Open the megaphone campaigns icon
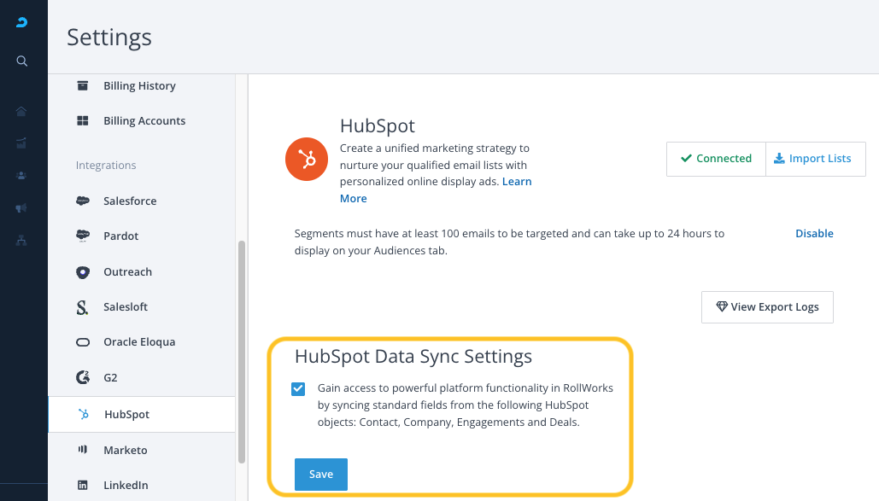The height and width of the screenshot is (501, 879). (22, 208)
